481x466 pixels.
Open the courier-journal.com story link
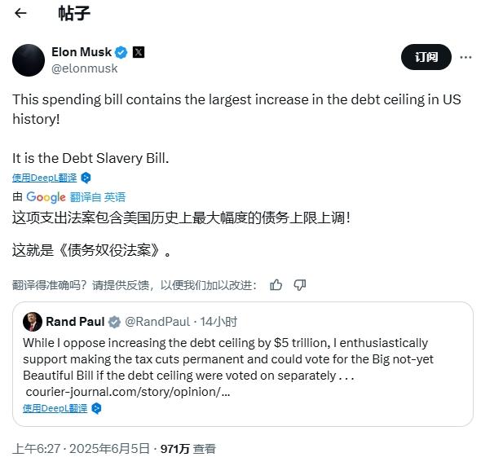pyautogui.click(x=128, y=392)
